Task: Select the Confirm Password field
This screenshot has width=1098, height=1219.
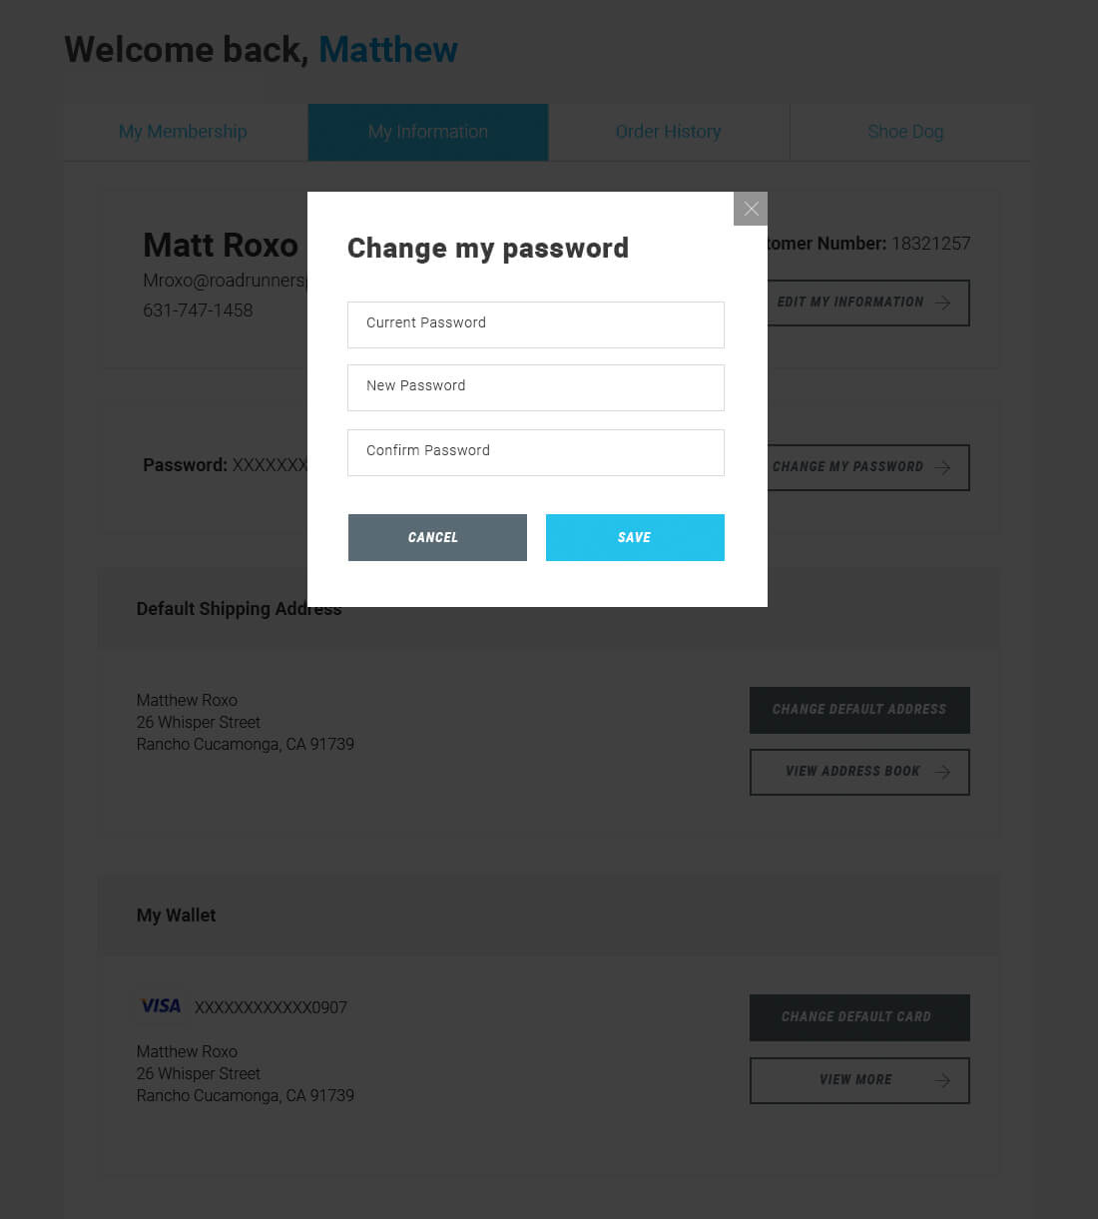Action: click(536, 452)
